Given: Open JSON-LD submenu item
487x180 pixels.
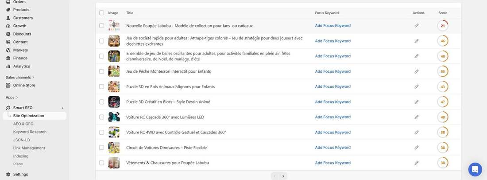Looking at the screenshot, I should (x=21, y=140).
